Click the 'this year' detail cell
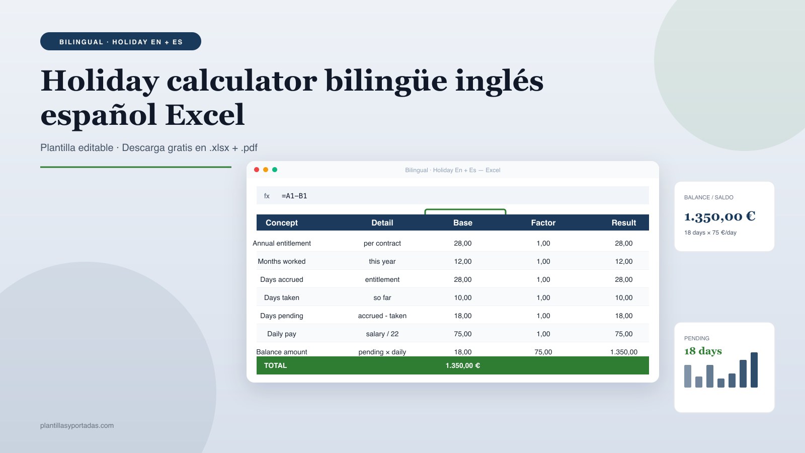This screenshot has width=805, height=453. [382, 261]
